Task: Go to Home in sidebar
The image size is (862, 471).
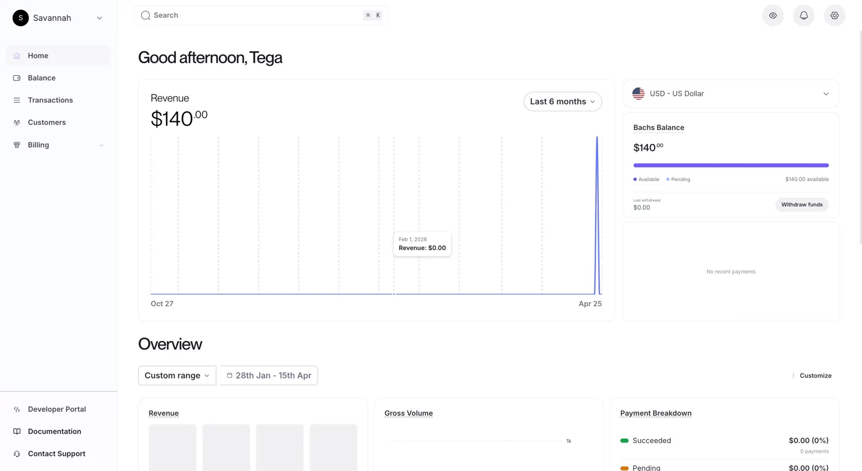Action: click(x=58, y=56)
